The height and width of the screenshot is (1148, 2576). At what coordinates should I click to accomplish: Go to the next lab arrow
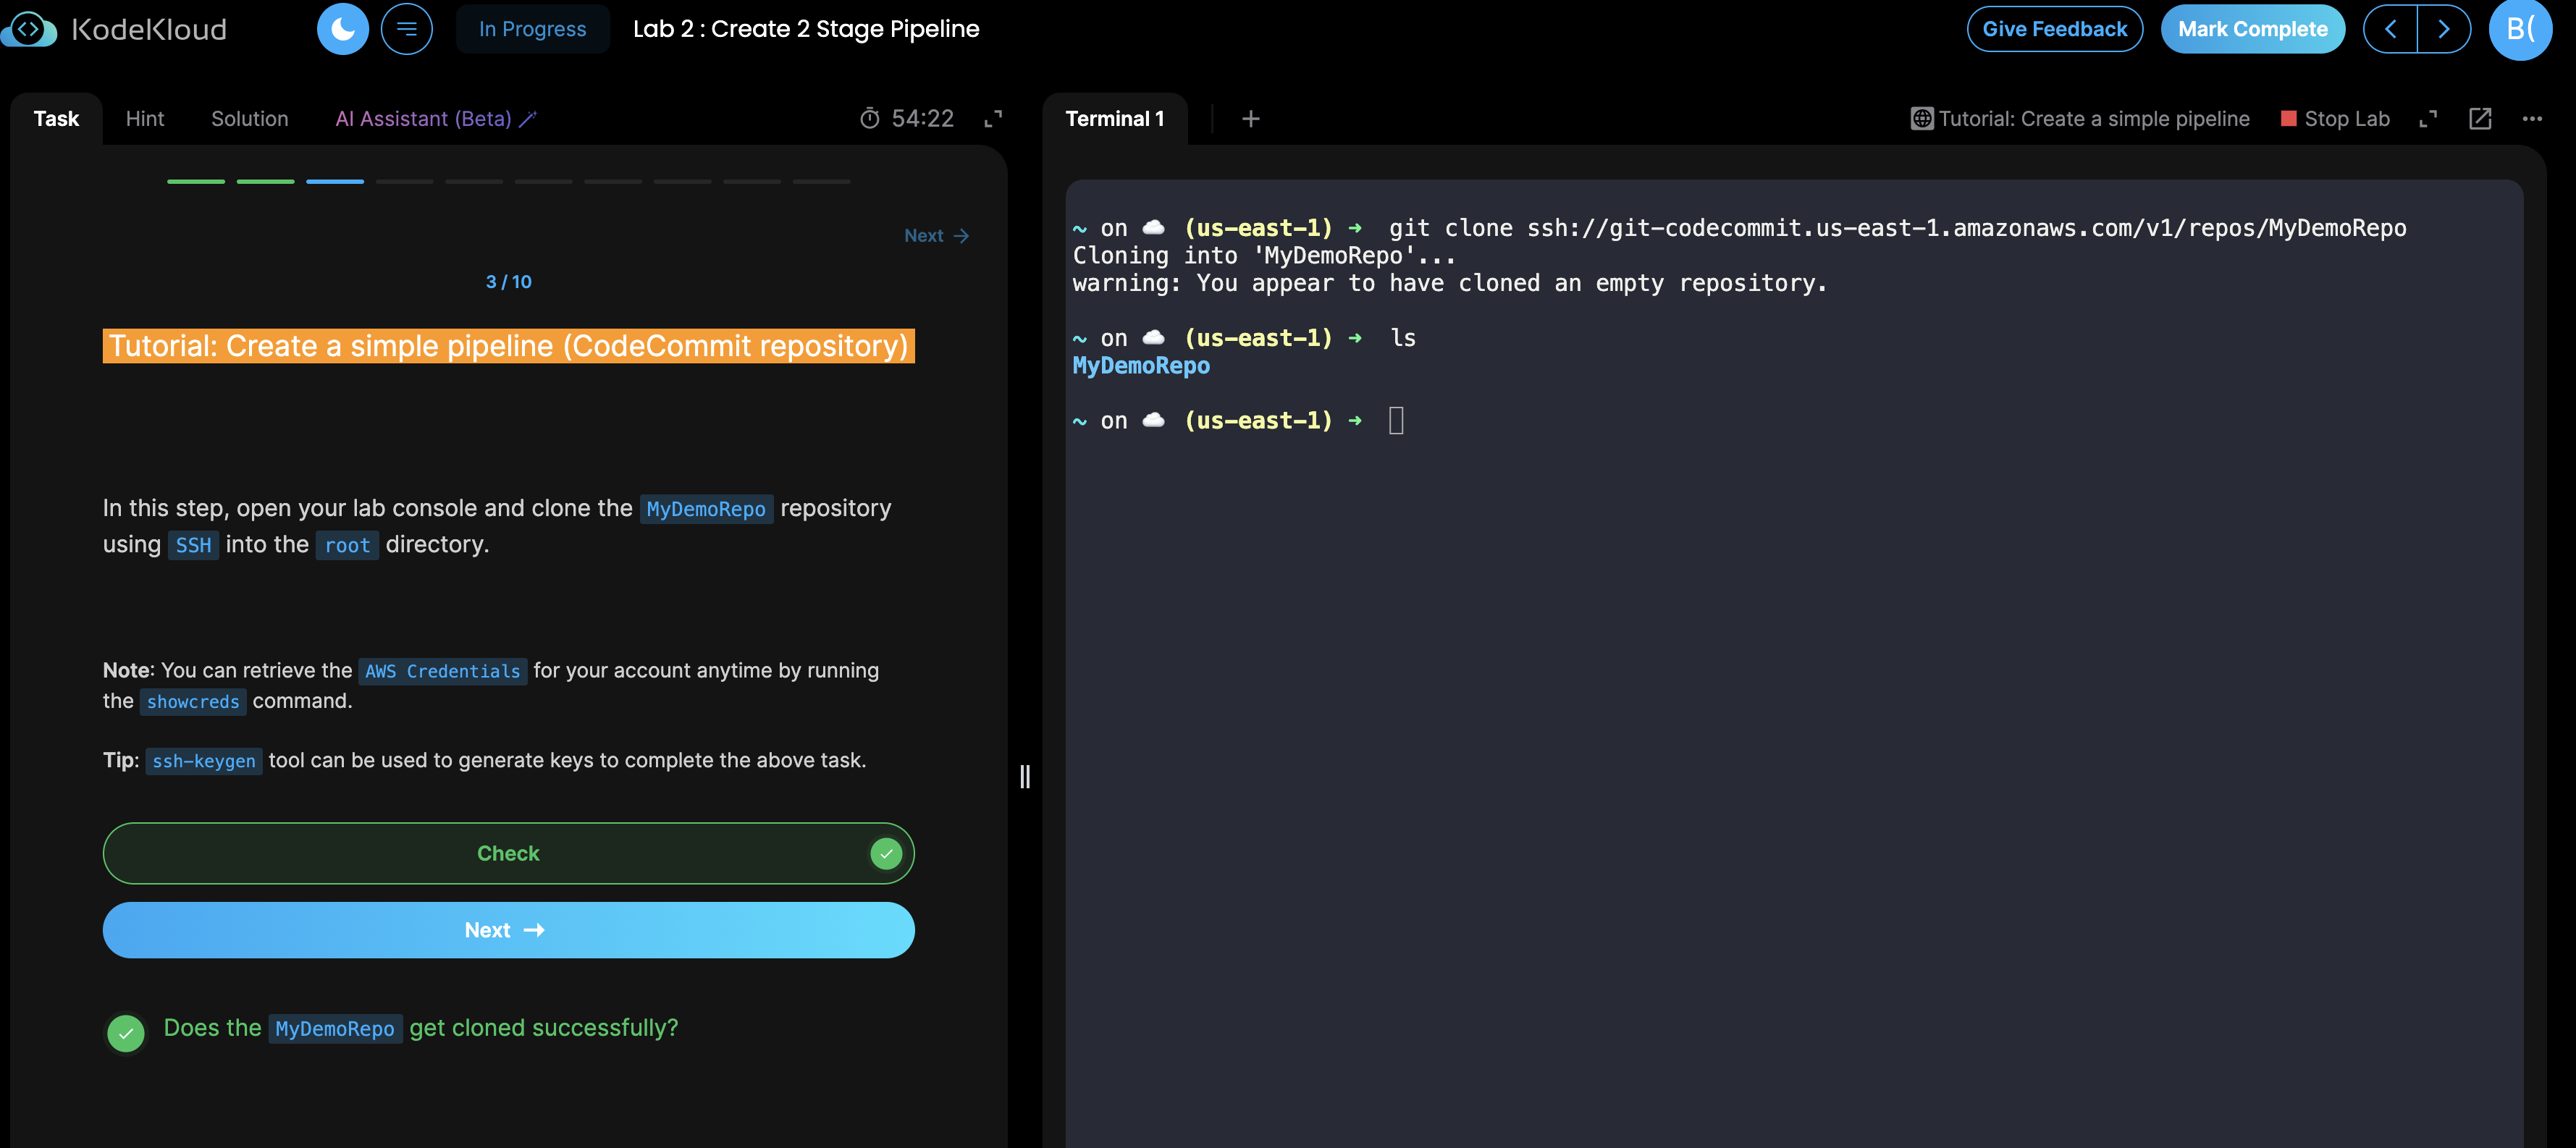pos(2443,29)
